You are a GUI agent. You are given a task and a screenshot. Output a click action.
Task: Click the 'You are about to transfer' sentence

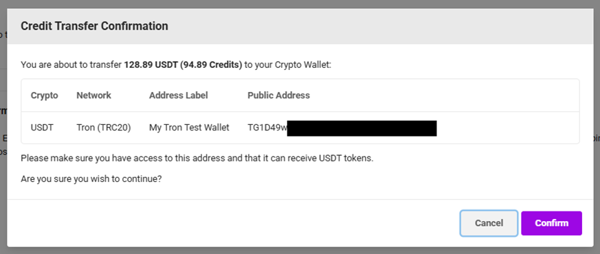point(176,65)
